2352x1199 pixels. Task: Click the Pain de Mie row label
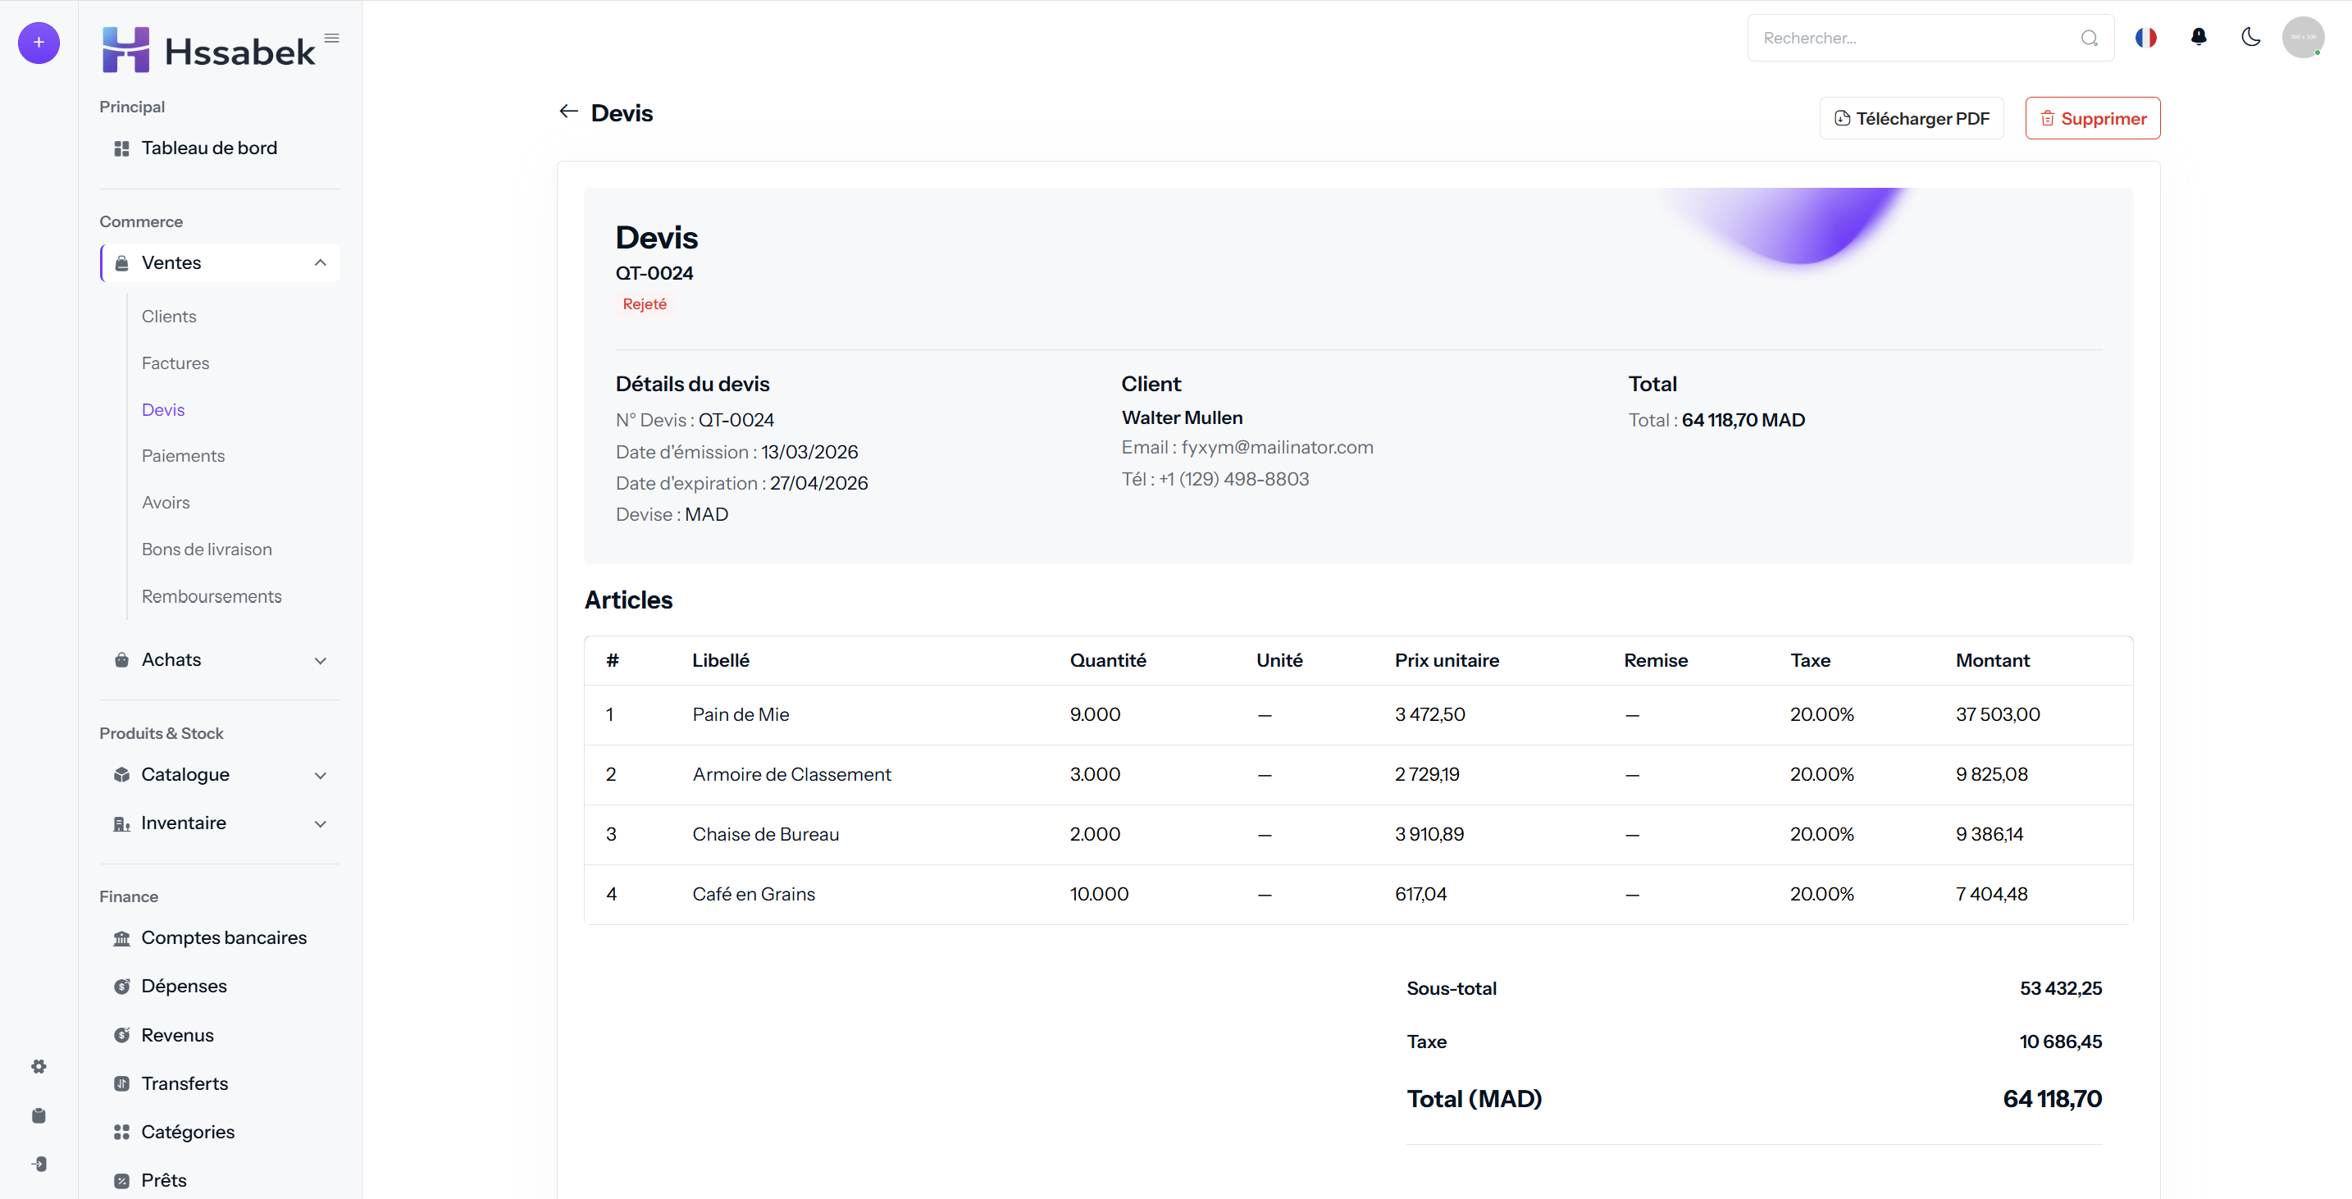[741, 714]
